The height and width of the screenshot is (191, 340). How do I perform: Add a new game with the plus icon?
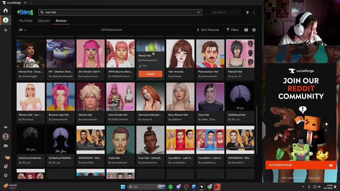tap(6, 30)
